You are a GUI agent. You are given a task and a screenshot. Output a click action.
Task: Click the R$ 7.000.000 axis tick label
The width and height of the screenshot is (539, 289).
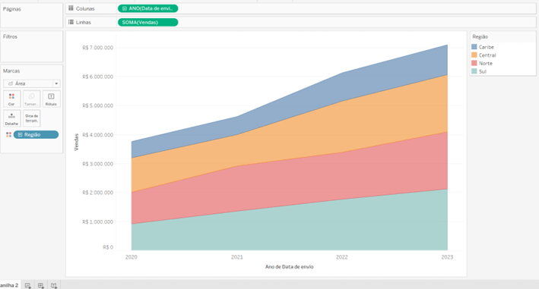(x=97, y=48)
